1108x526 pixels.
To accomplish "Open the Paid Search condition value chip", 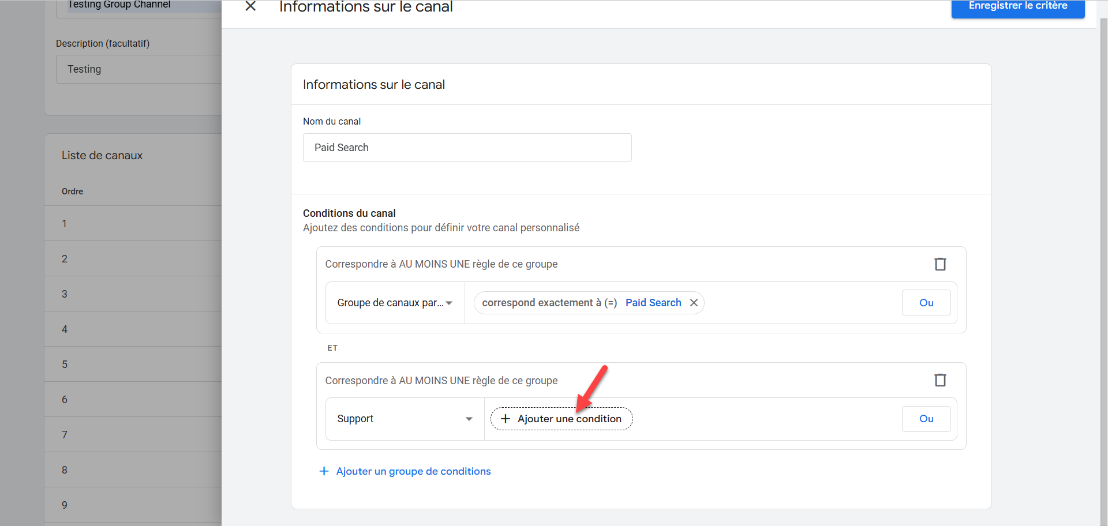I will click(653, 303).
